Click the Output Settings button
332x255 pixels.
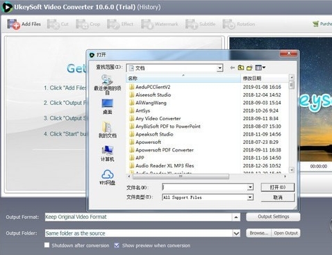(x=273, y=217)
